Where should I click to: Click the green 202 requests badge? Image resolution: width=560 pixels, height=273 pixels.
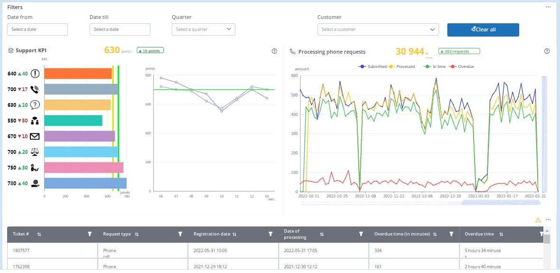tap(459, 51)
